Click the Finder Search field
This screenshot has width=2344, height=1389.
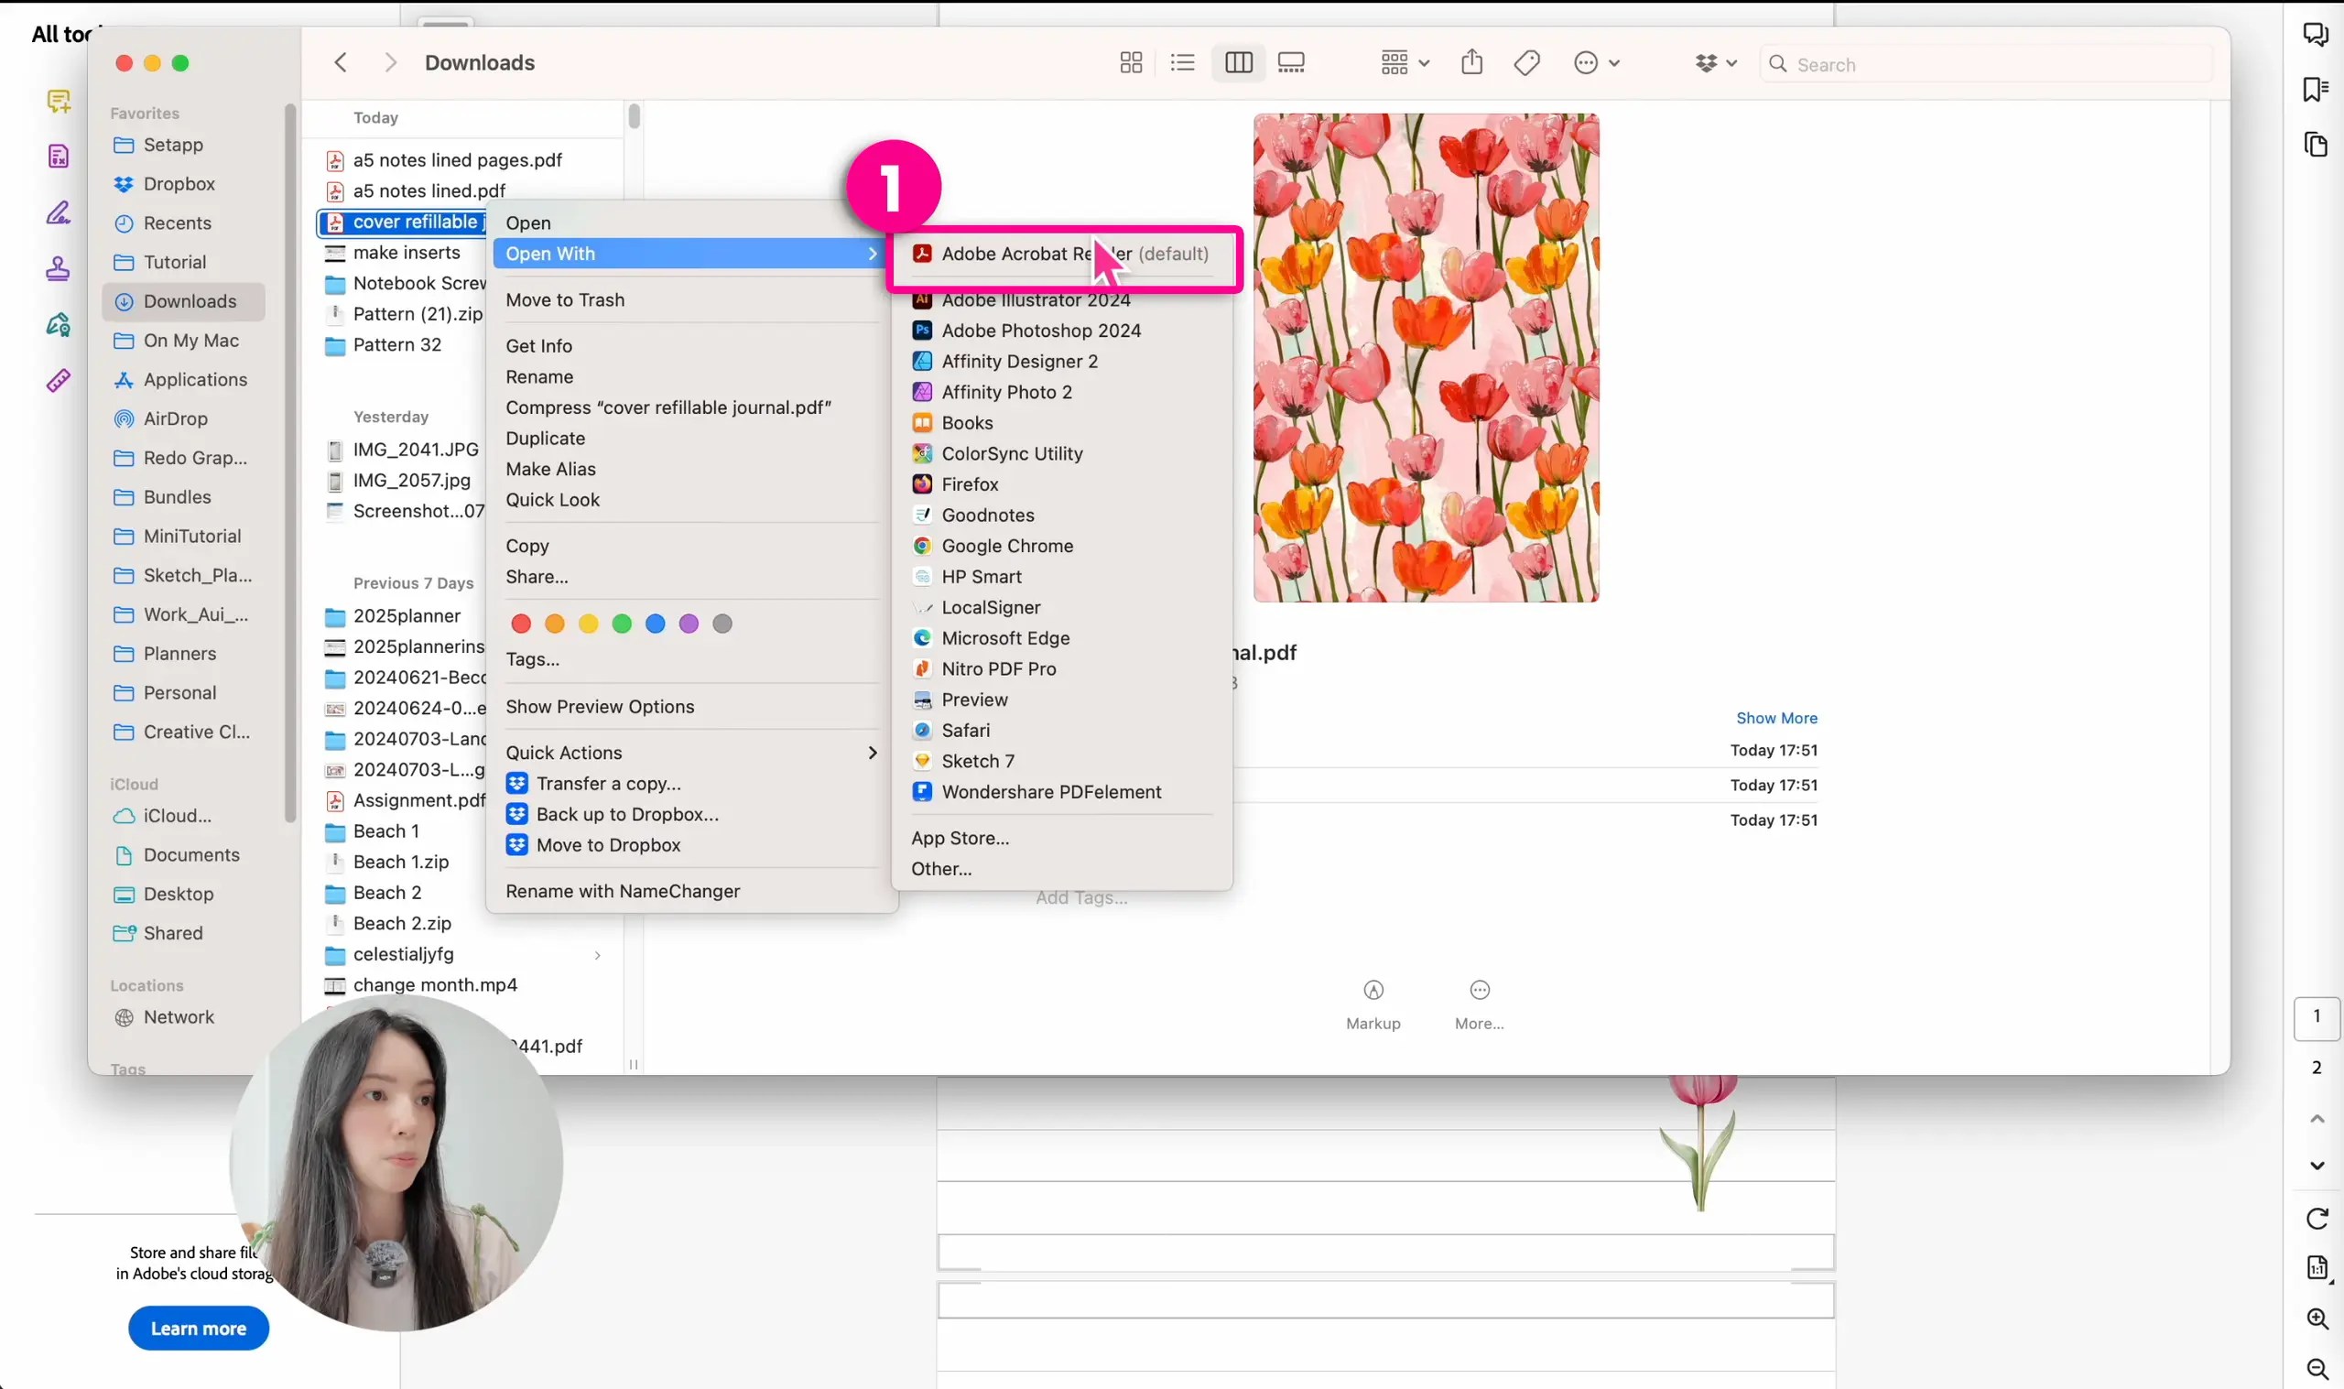pos(1986,65)
